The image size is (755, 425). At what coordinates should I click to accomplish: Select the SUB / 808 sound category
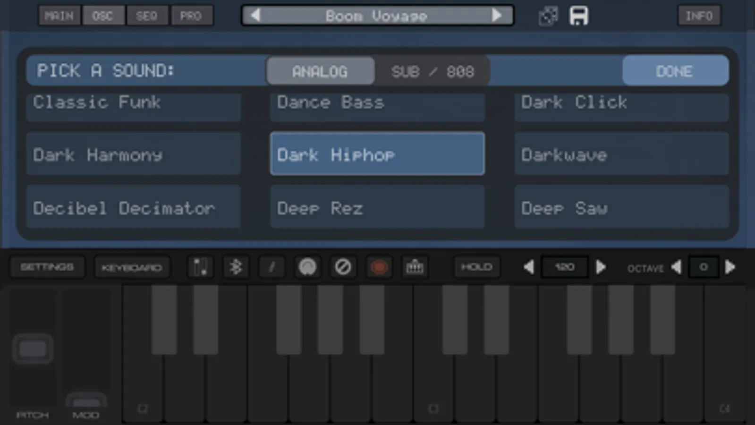coord(432,71)
